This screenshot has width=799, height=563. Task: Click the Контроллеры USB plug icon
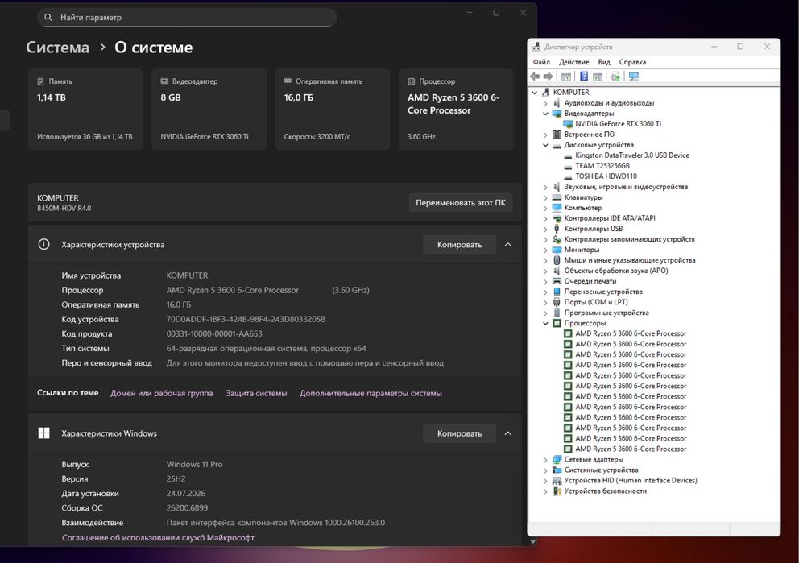557,229
